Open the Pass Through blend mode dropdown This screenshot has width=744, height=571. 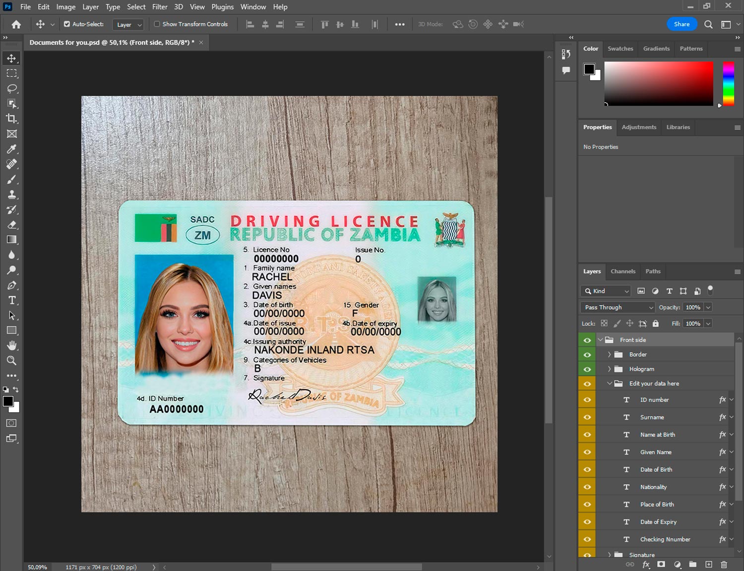pos(618,308)
